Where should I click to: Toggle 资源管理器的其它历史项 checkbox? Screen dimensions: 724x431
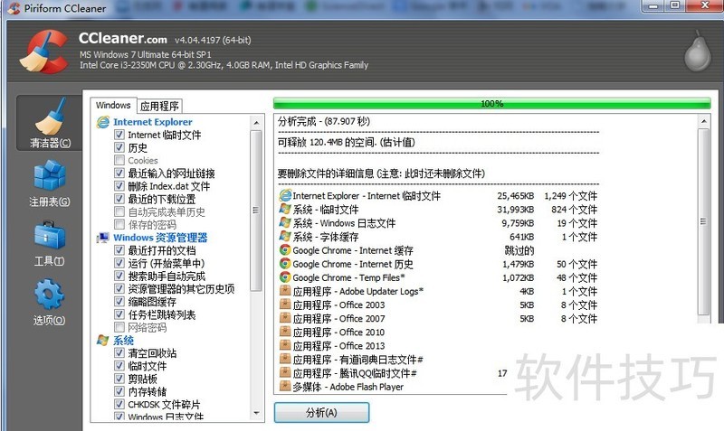pos(119,289)
